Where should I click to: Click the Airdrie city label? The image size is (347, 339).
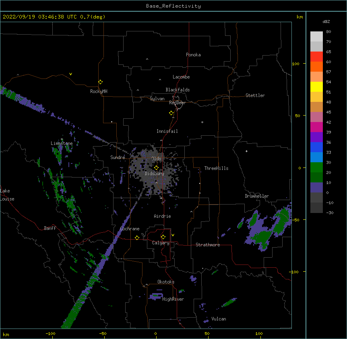162,216
